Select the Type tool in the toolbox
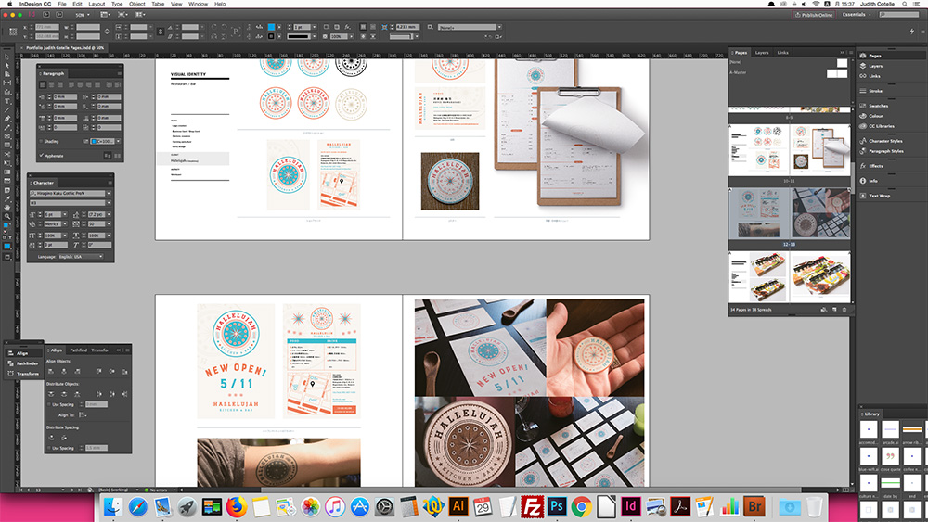928x522 pixels. tap(7, 101)
